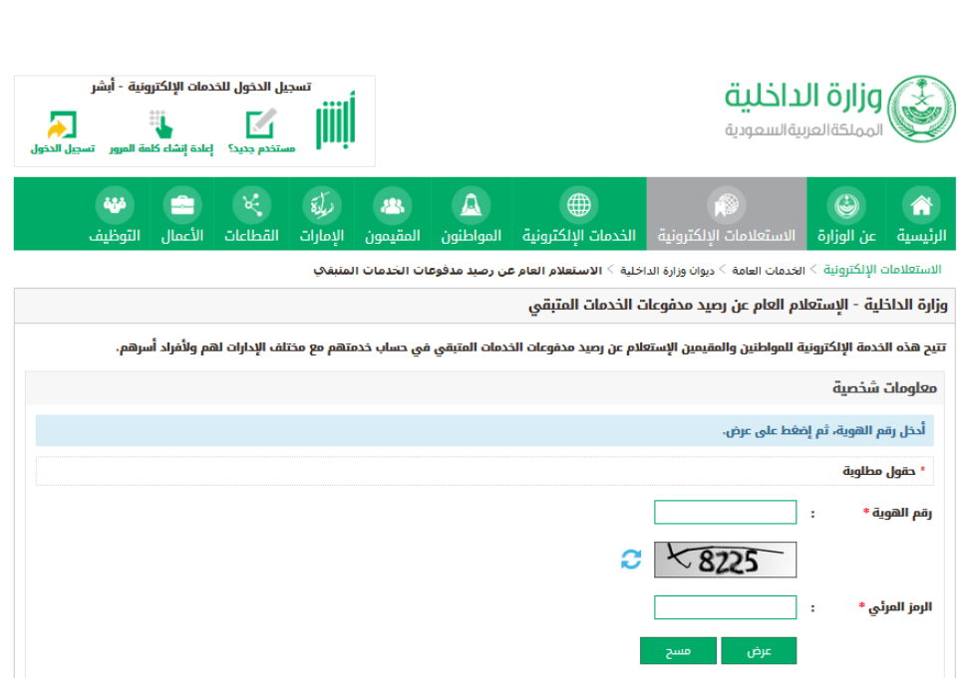963x678 pixels.
Task: Open the القطاعات menu label
Action: click(x=251, y=236)
